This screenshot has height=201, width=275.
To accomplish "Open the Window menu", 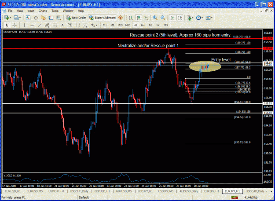I will tap(68, 11).
